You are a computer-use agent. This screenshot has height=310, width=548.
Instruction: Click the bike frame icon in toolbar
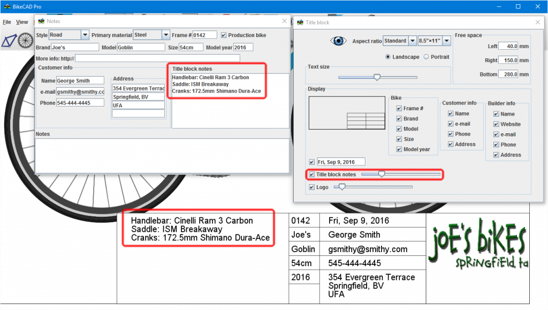(9, 41)
